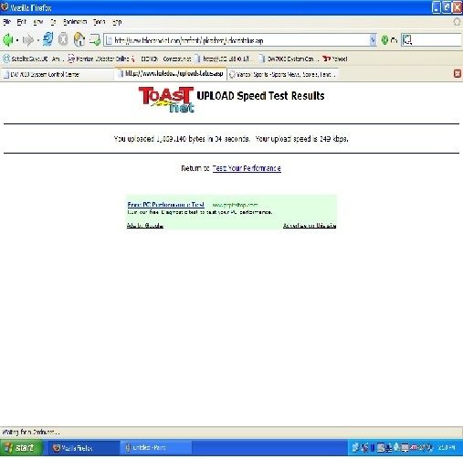Switch to the Yahoo Sports tab
This screenshot has height=459, width=463.
click(283, 74)
